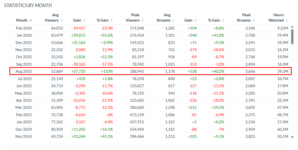Click peak streams value 3,825
This screenshot has height=150, width=298.
(x=250, y=137)
